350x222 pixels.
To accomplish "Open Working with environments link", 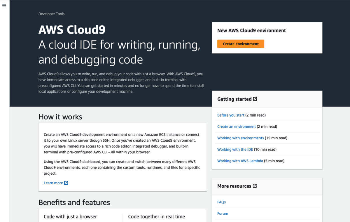I will (241, 138).
